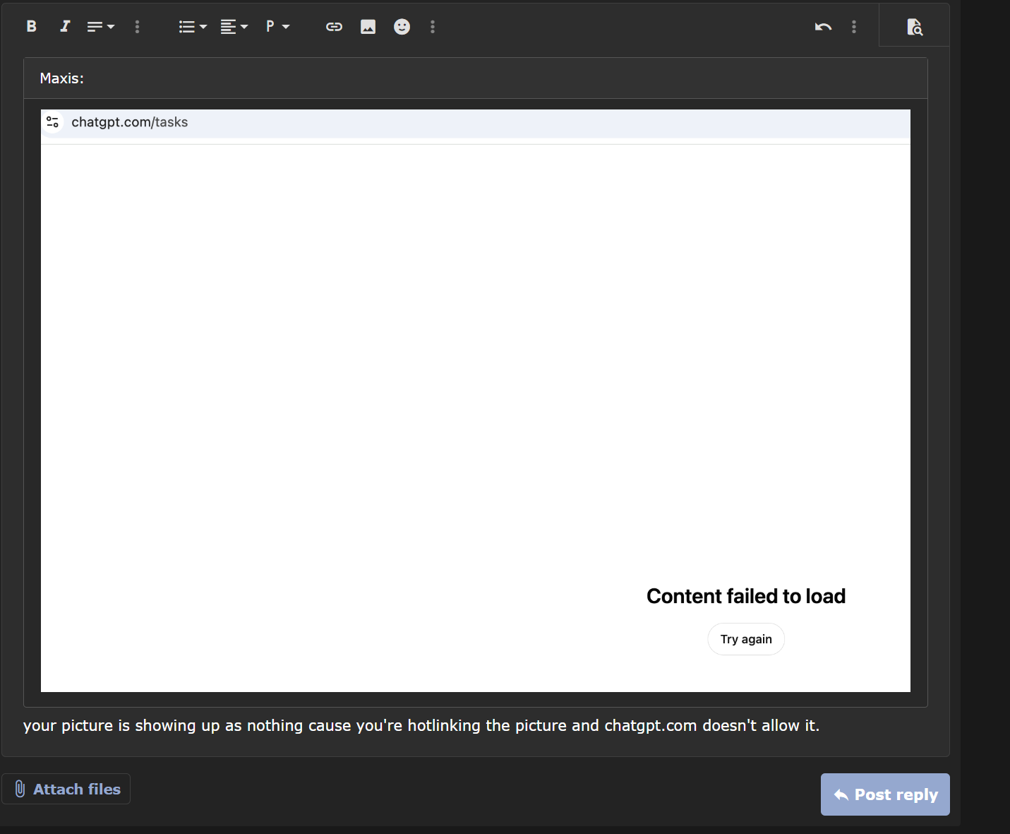Screen dimensions: 1010x834
Task: Open the text alignment dropdown
Action: [x=234, y=26]
